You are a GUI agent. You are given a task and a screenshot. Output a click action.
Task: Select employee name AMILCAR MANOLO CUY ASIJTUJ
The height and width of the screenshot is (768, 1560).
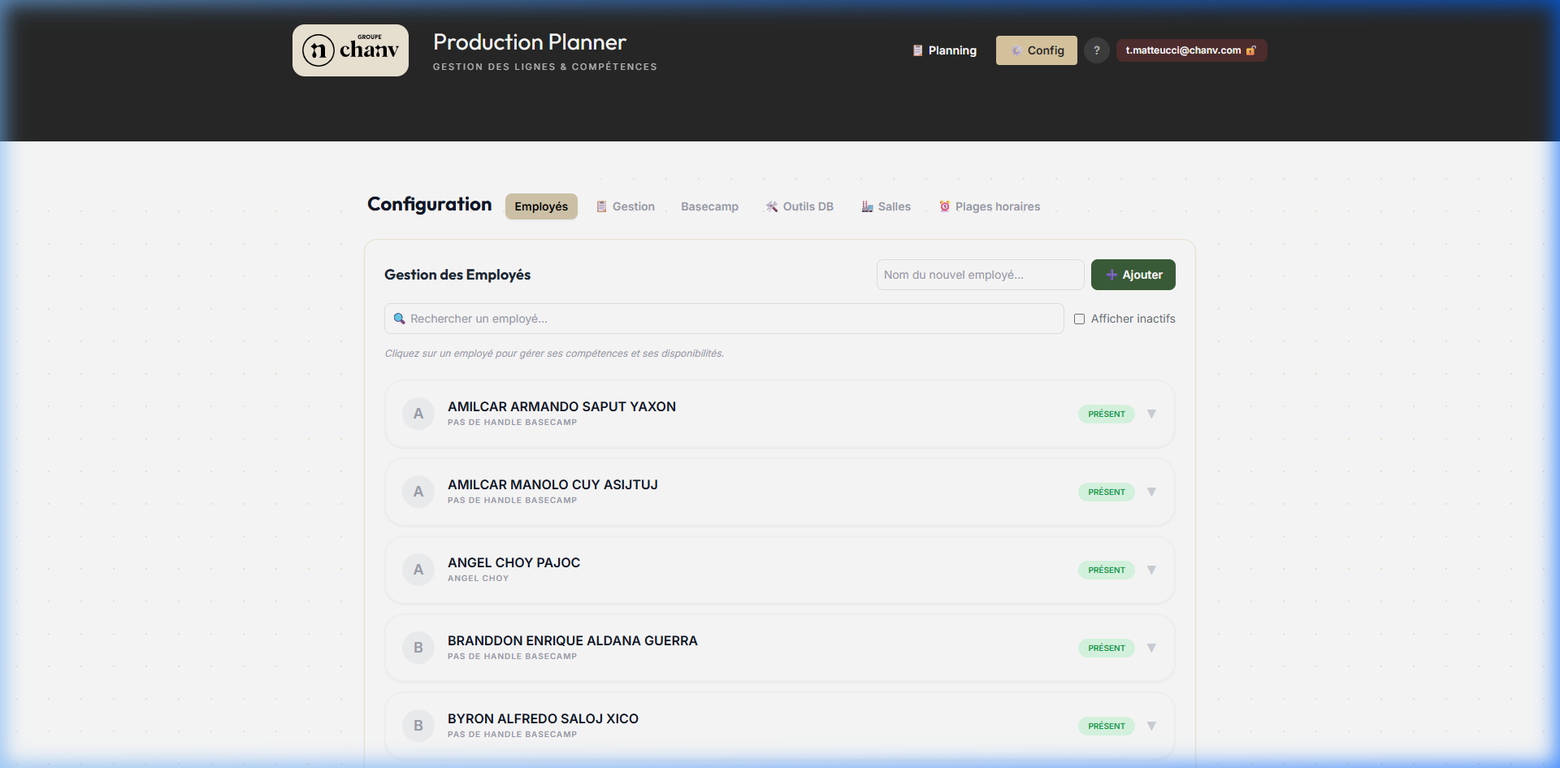[x=552, y=484]
